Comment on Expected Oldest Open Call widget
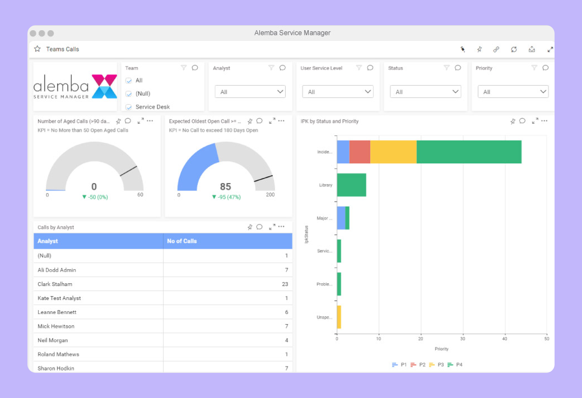 click(259, 121)
